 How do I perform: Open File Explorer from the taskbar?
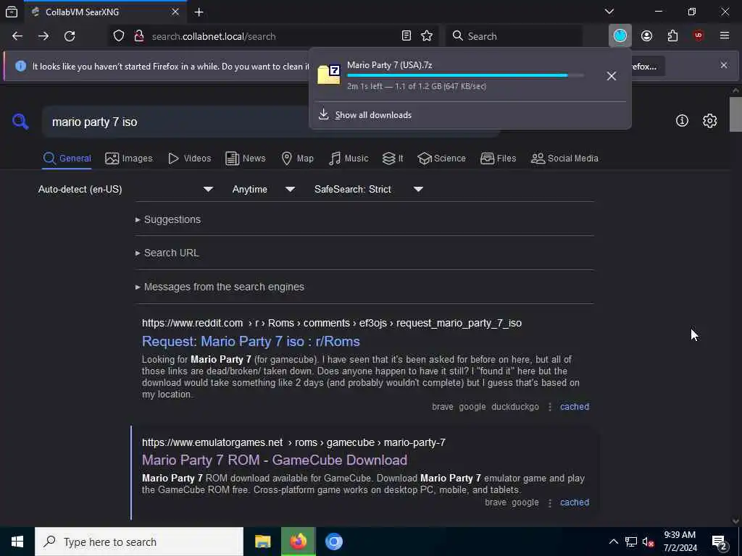262,542
